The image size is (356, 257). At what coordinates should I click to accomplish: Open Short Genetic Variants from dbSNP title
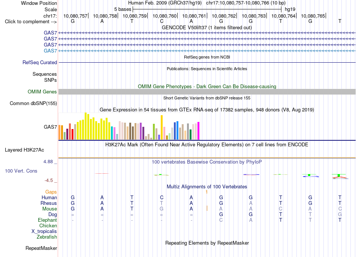pos(207,98)
